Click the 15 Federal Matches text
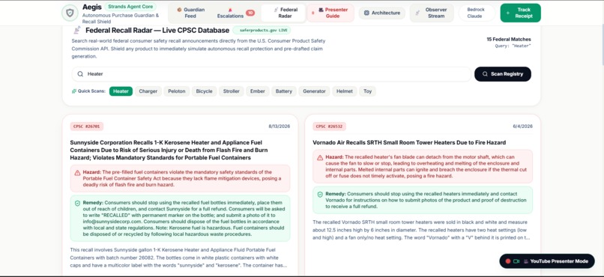 point(509,39)
